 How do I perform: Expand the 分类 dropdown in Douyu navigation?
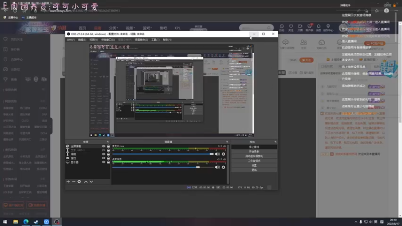coord(113,28)
